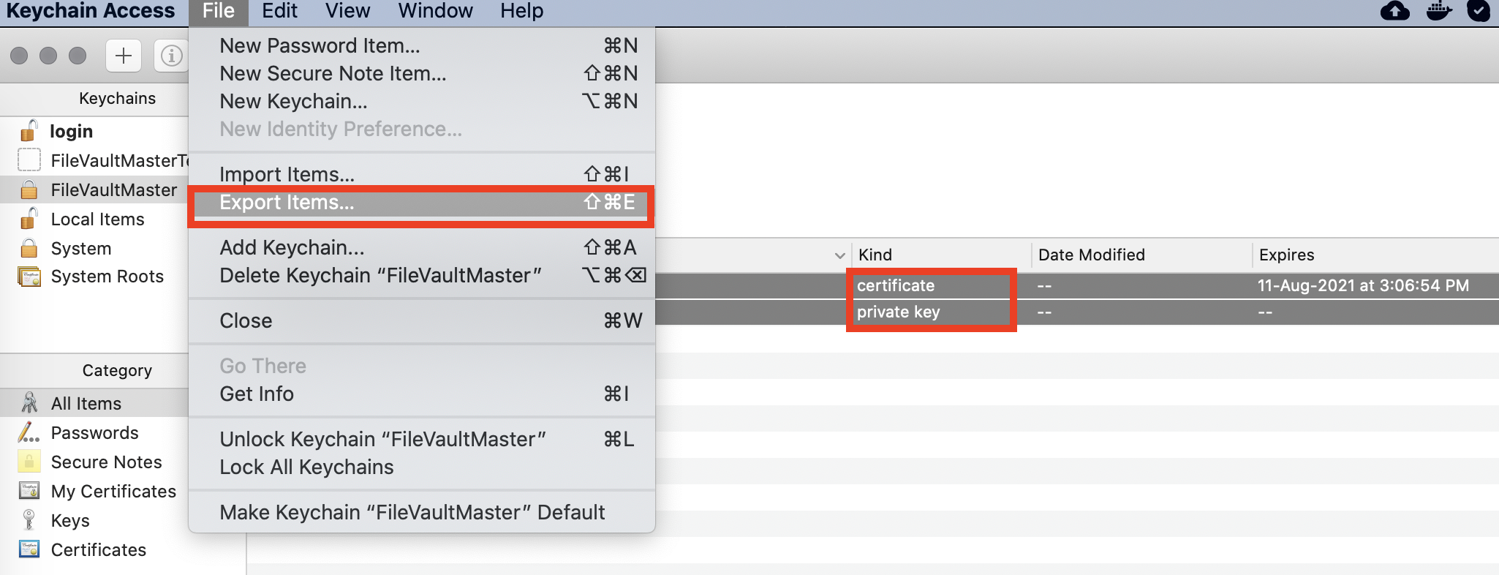Open the Edit menu

click(x=279, y=11)
